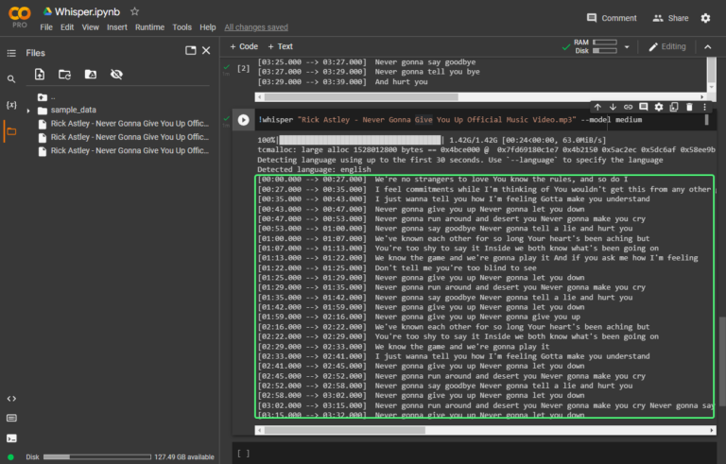The width and height of the screenshot is (726, 464).
Task: Open the search sidebar icon
Action: point(11,79)
